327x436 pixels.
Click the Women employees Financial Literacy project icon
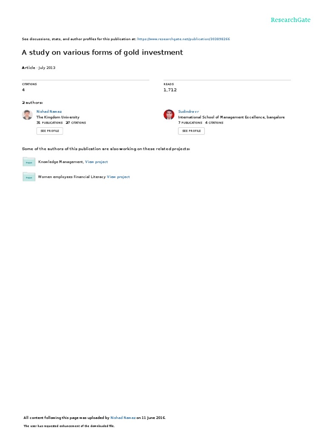29,177
